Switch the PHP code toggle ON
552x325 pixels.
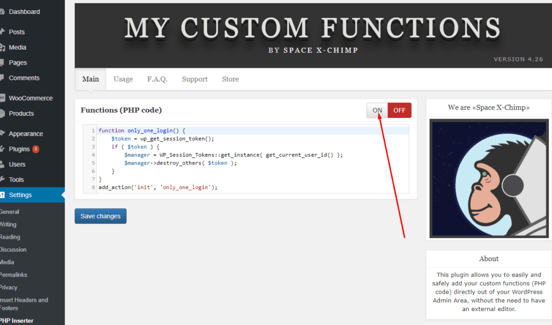click(x=377, y=110)
